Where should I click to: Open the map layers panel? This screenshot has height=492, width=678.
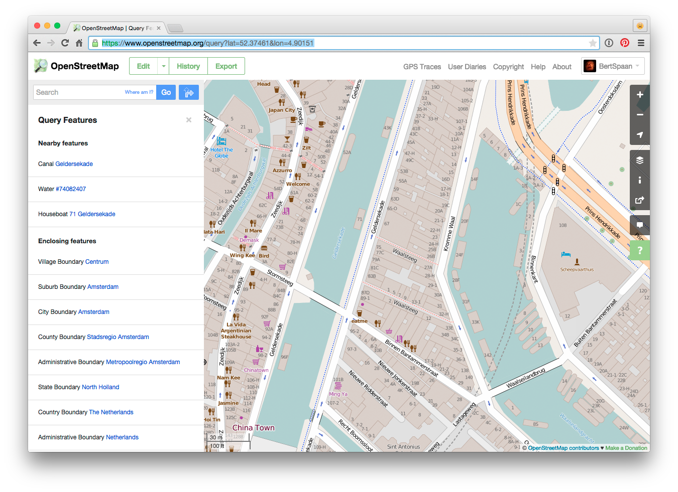pos(640,160)
